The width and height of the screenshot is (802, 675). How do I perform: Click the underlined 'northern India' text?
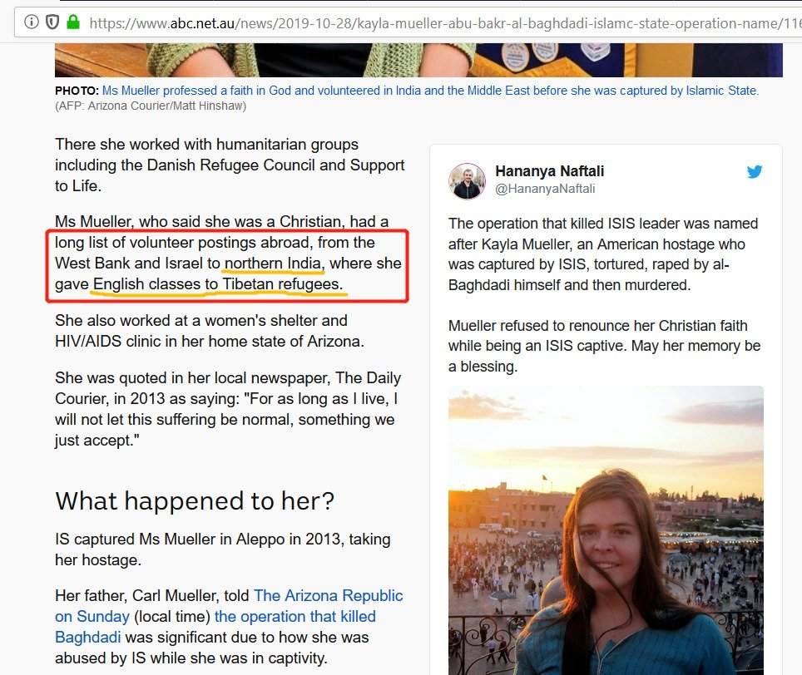click(274, 264)
